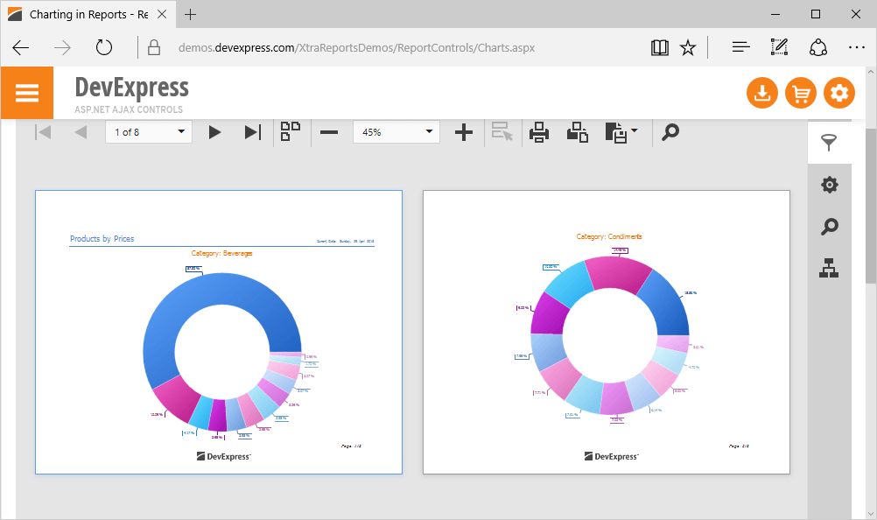The height and width of the screenshot is (520, 877).
Task: Click the DevExpress logo link
Action: tap(131, 88)
